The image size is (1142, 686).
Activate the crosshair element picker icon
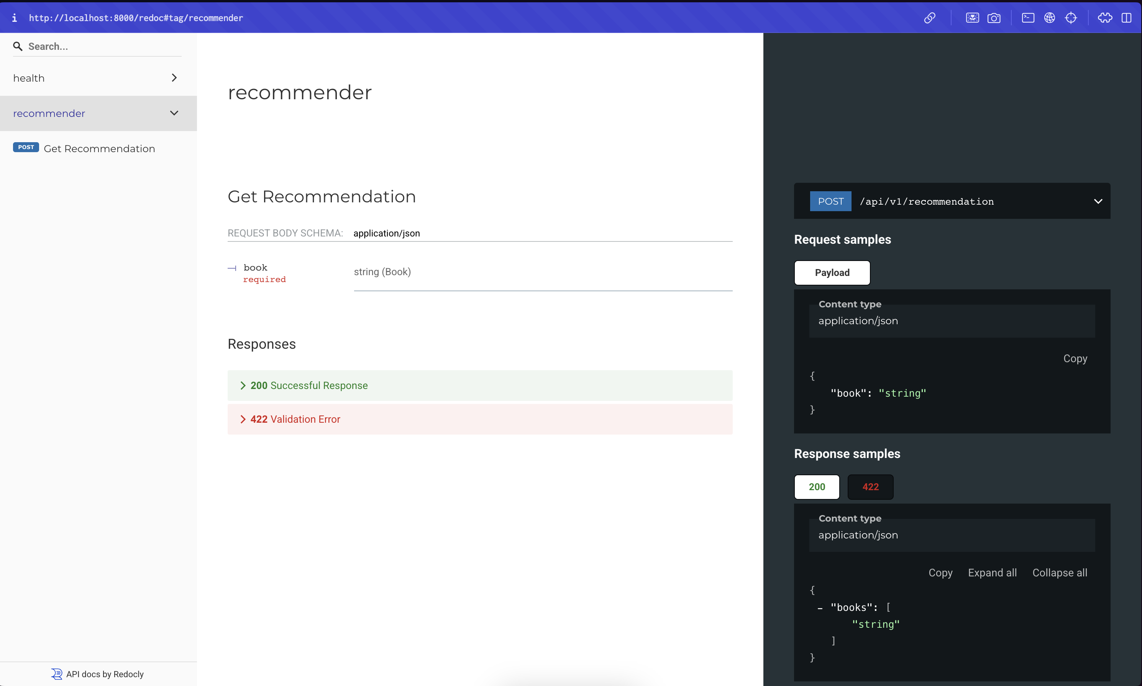[1071, 18]
